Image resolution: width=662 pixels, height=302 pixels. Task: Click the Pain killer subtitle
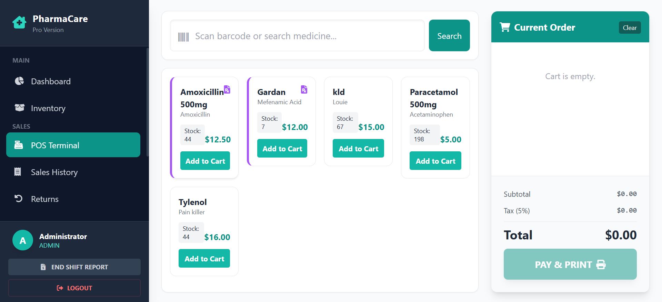pos(192,212)
